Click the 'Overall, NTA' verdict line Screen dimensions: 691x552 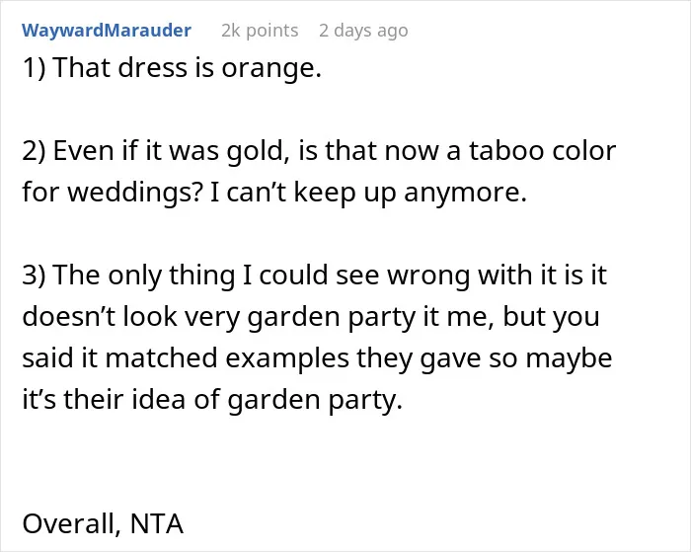tap(103, 523)
